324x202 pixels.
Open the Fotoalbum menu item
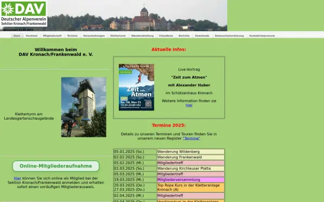coord(166,36)
